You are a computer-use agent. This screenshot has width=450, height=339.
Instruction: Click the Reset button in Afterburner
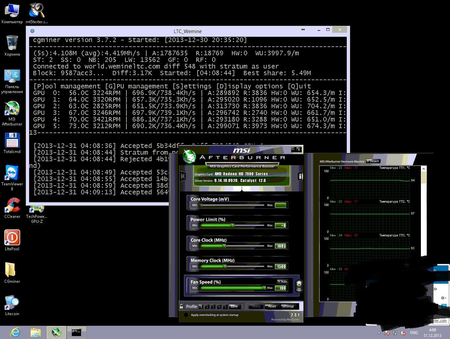pyautogui.click(x=272, y=306)
